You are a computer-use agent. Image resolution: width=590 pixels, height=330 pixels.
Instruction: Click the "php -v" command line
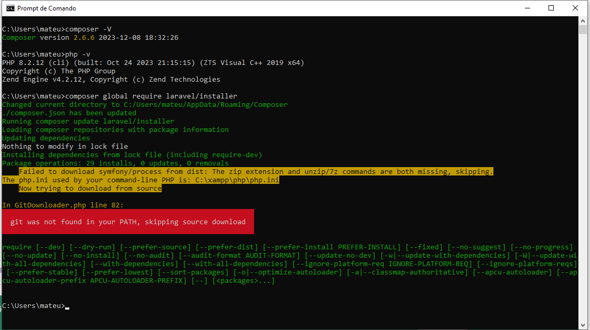tap(46, 54)
